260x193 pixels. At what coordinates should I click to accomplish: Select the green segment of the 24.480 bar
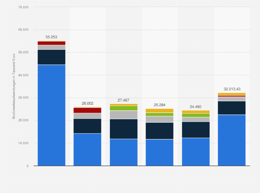pyautogui.click(x=196, y=115)
